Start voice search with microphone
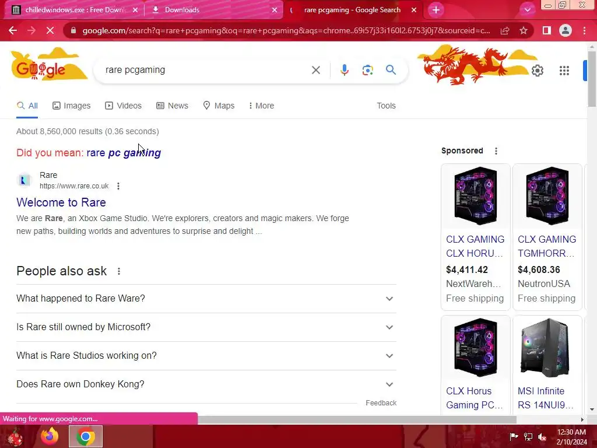Screen dimensions: 597x448 click(344, 70)
